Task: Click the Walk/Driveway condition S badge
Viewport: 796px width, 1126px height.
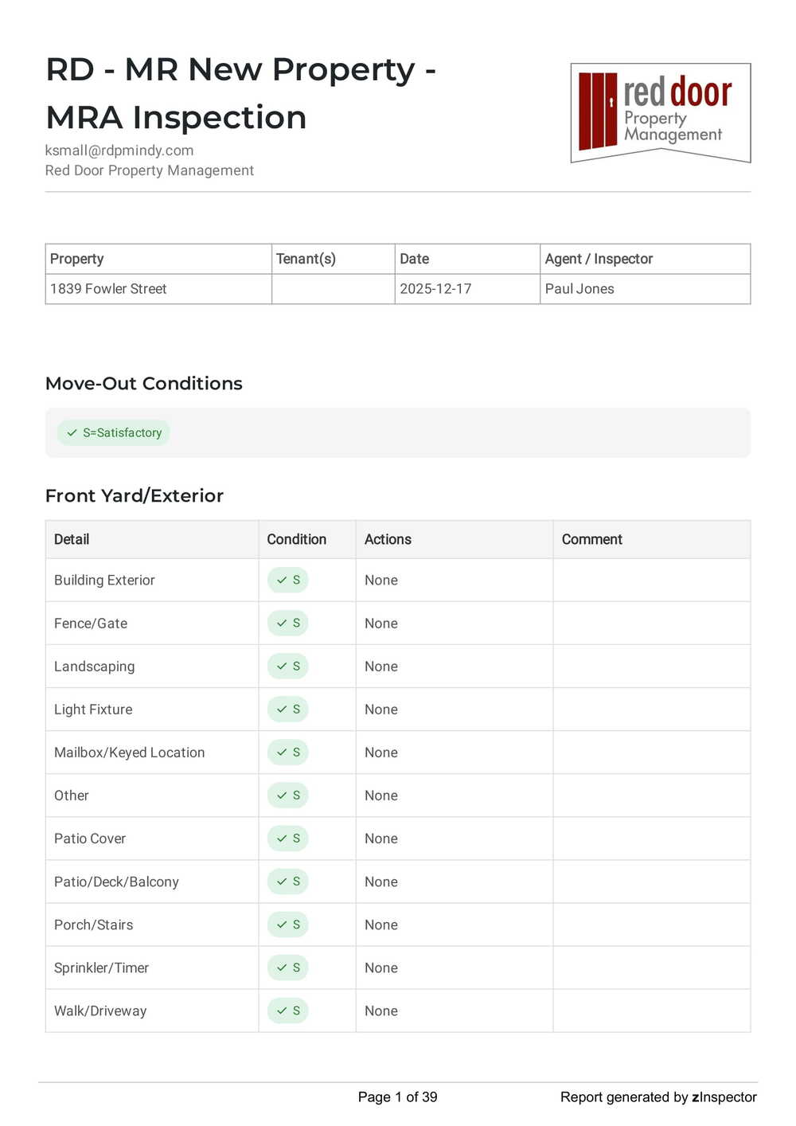Action: 287,1011
